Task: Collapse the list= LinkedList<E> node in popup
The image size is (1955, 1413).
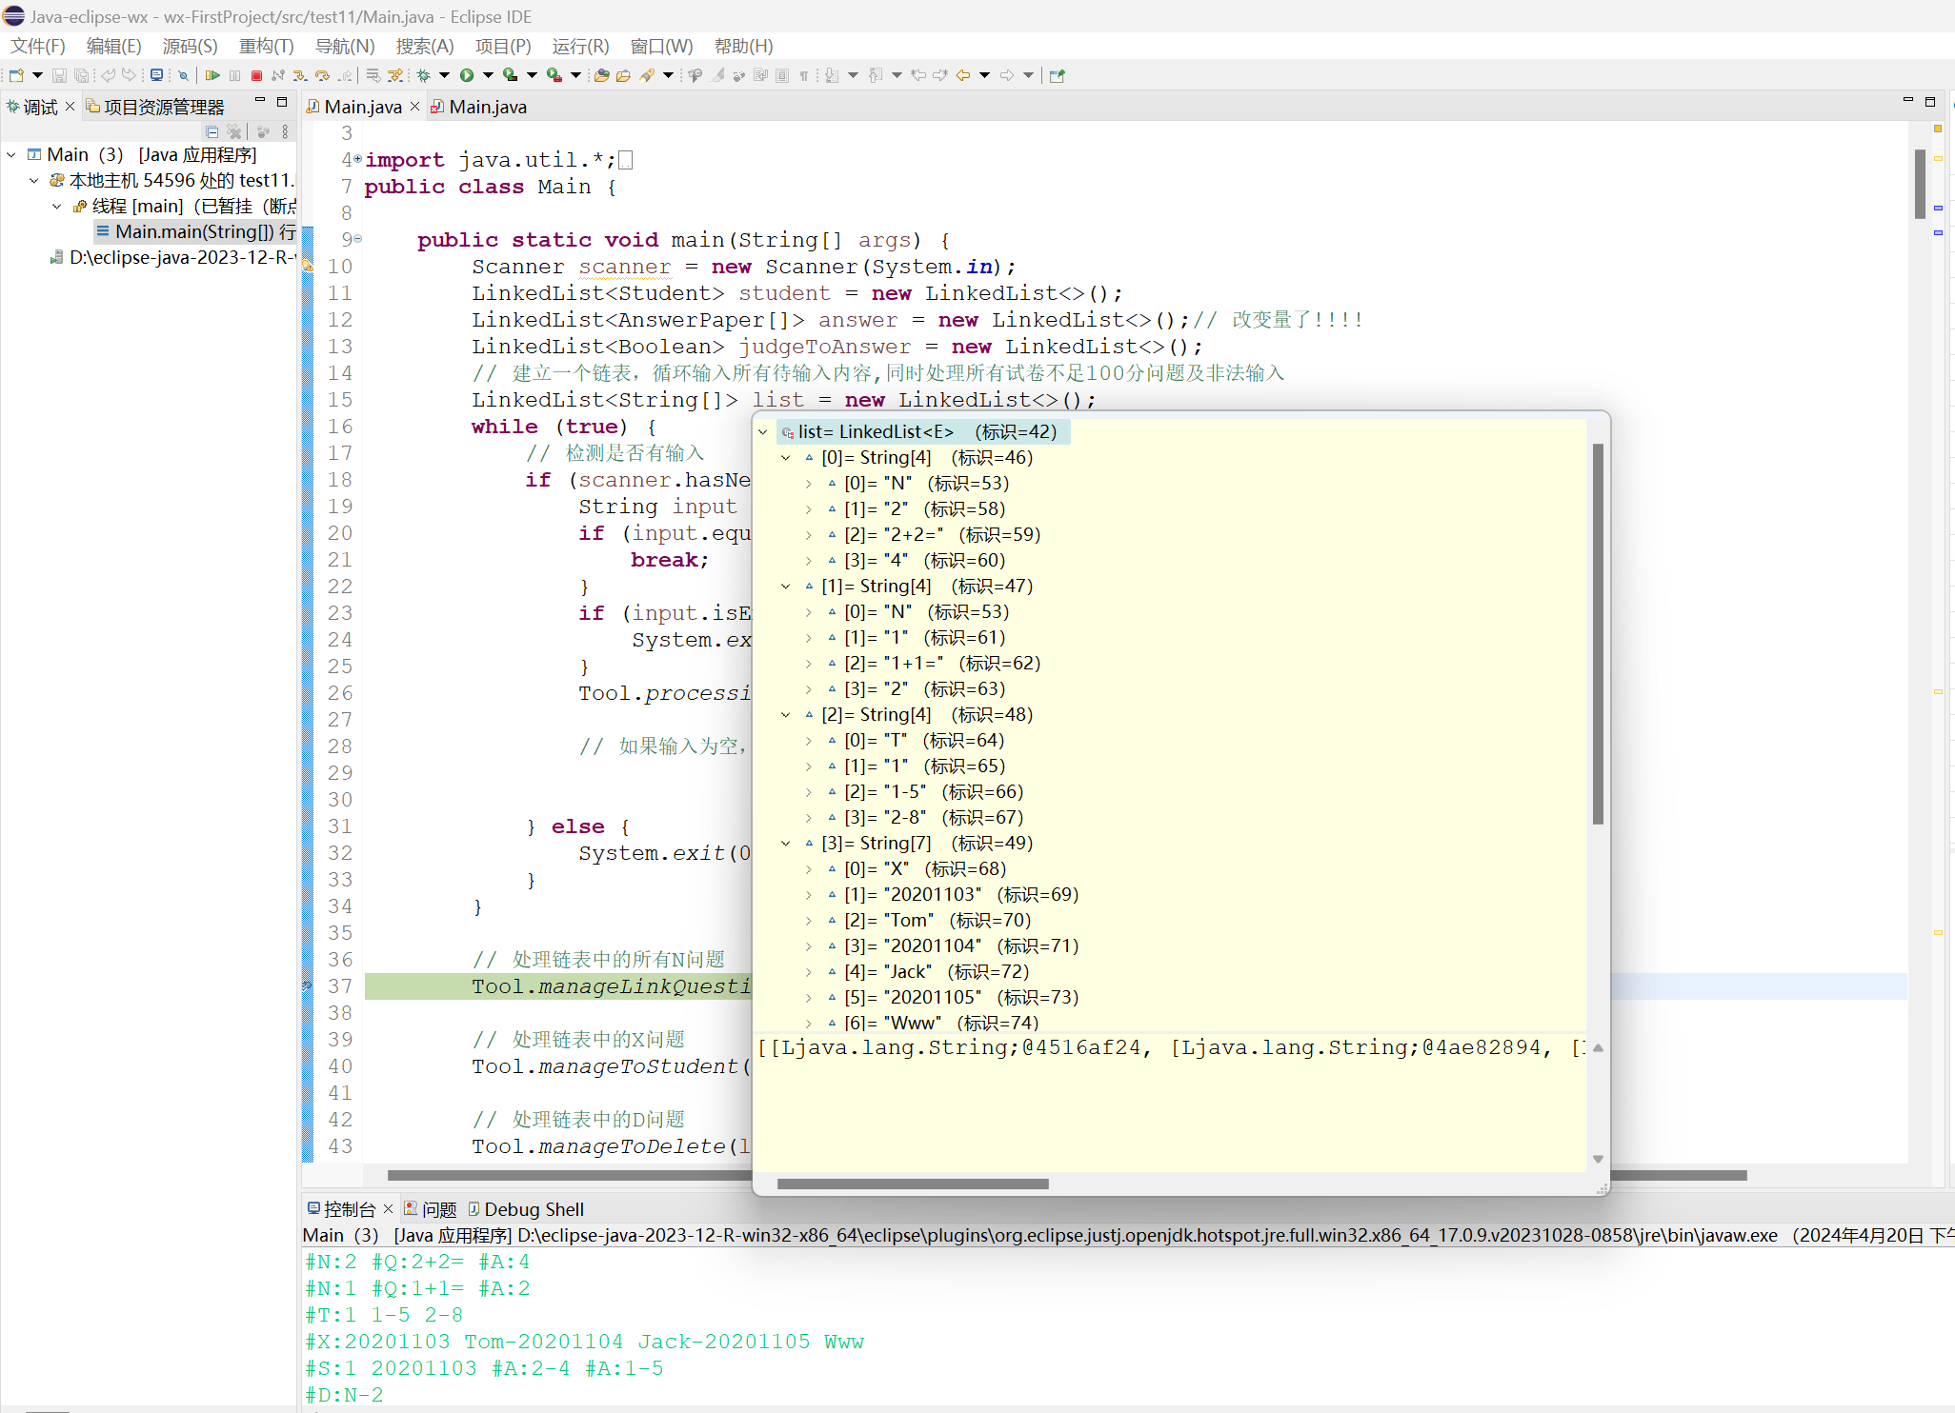Action: 763,432
